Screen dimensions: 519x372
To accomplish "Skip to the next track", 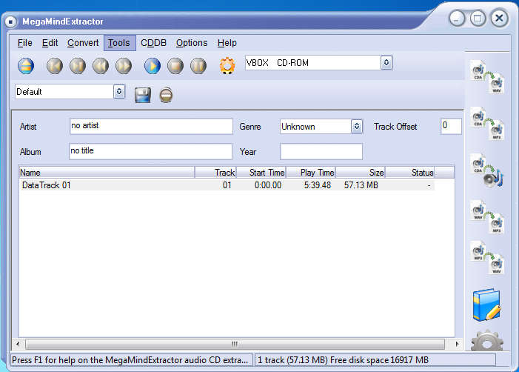I will (x=78, y=66).
